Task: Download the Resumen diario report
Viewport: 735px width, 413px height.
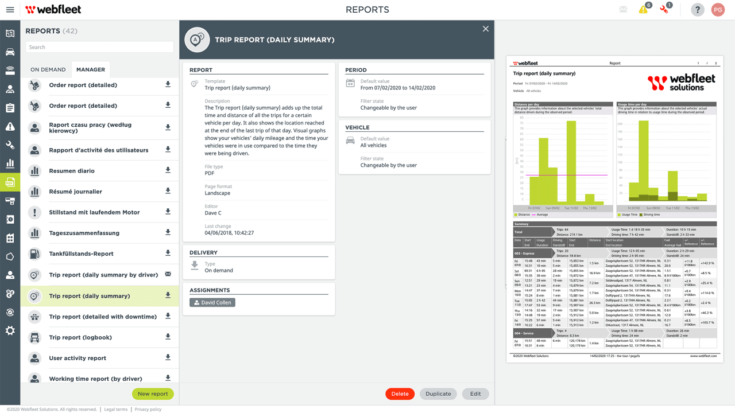Action: click(x=168, y=170)
